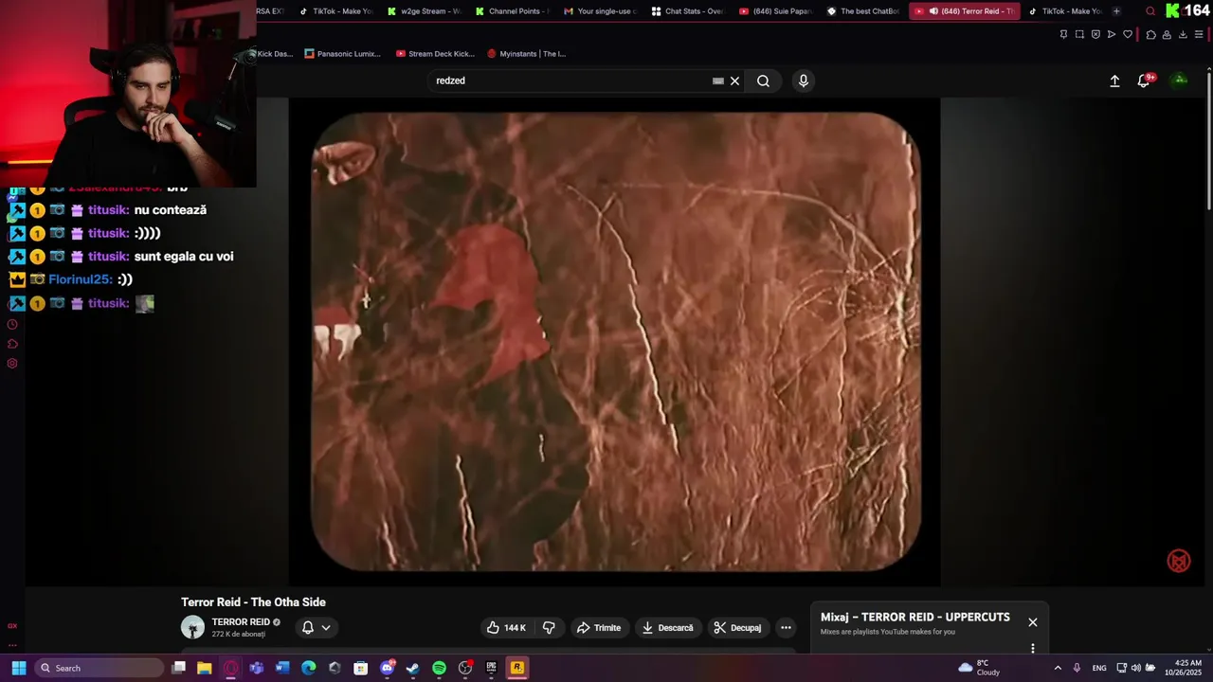Click the Mixaj – TERROR REID – UPPERCUTS title
The image size is (1213, 682).
point(915,618)
